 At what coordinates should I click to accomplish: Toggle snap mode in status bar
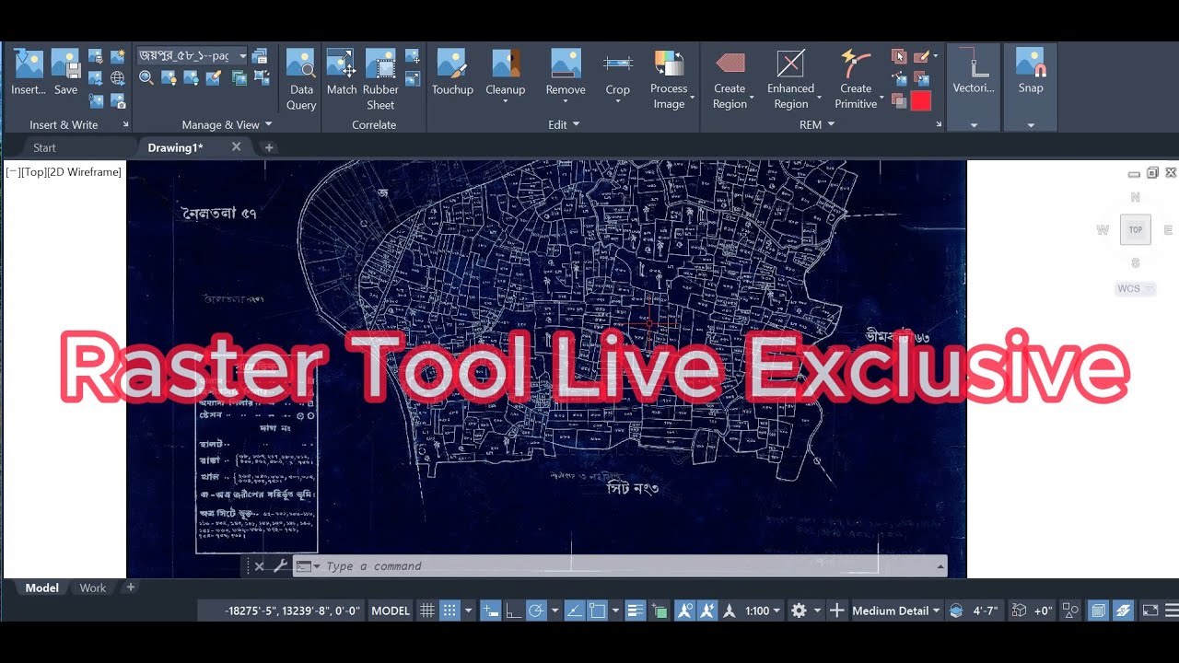(x=449, y=611)
